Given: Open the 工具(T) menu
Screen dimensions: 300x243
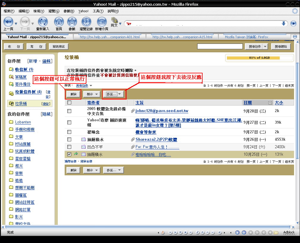Looking at the screenshot, I should pos(98,11).
